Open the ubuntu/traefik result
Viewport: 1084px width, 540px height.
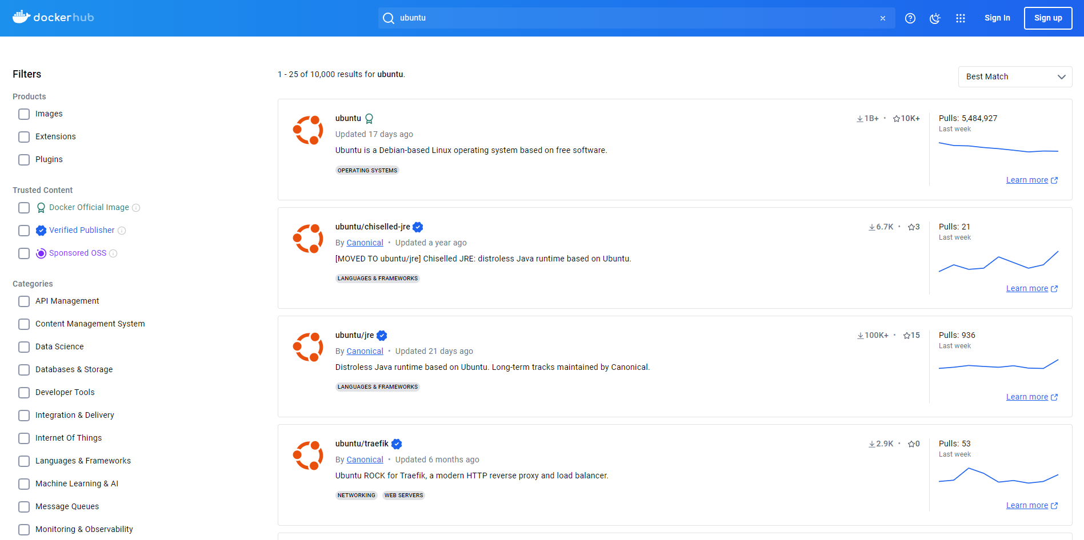[x=362, y=444]
